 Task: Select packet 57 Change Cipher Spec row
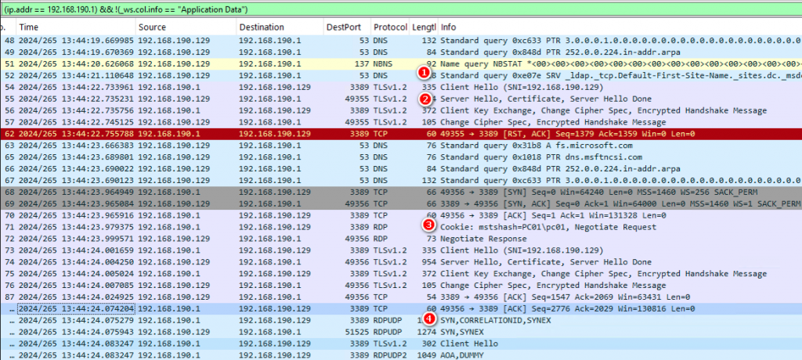tap(401, 122)
